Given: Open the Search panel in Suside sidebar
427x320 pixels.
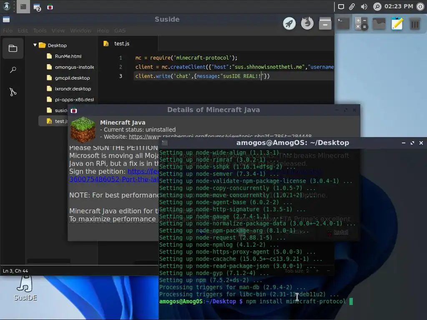Looking at the screenshot, I should pos(13,70).
